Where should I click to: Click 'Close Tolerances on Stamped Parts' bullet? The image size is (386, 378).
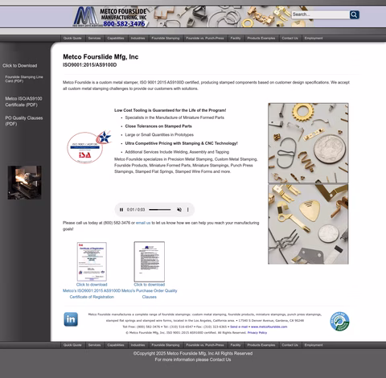(x=158, y=126)
